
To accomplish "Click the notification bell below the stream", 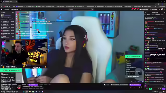I will pos(108,84).
